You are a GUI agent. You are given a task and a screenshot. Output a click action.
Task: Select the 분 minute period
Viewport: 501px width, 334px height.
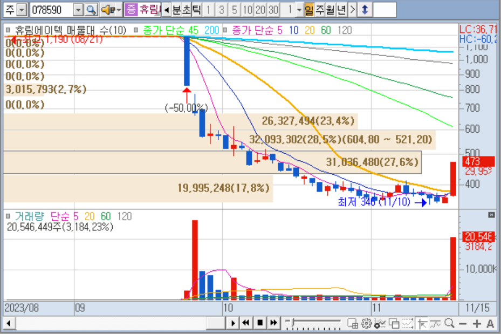click(x=177, y=10)
